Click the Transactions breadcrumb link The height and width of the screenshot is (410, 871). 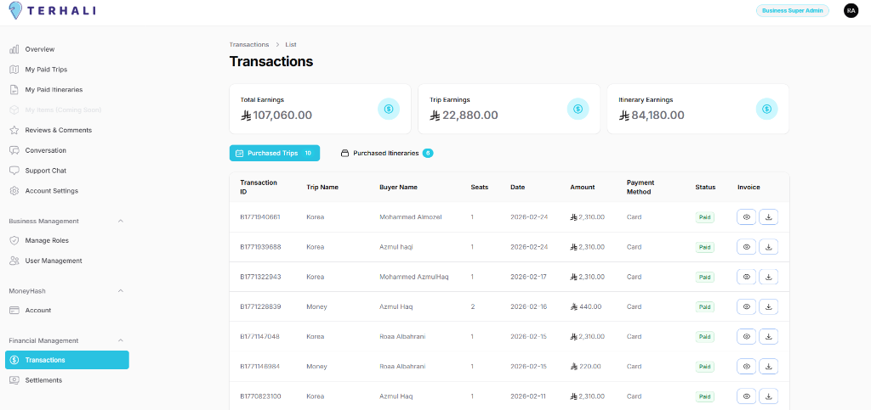tap(249, 44)
